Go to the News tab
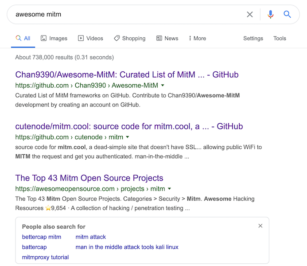The height and width of the screenshot is (266, 307). click(x=167, y=39)
